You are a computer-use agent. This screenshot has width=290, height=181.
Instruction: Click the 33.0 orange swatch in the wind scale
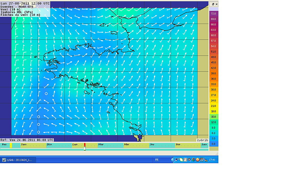point(213,84)
